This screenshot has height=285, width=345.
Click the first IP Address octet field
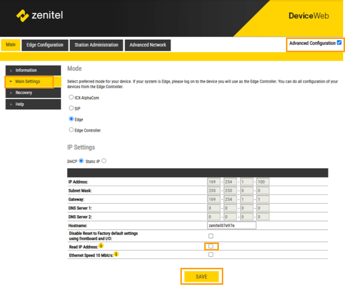214,182
